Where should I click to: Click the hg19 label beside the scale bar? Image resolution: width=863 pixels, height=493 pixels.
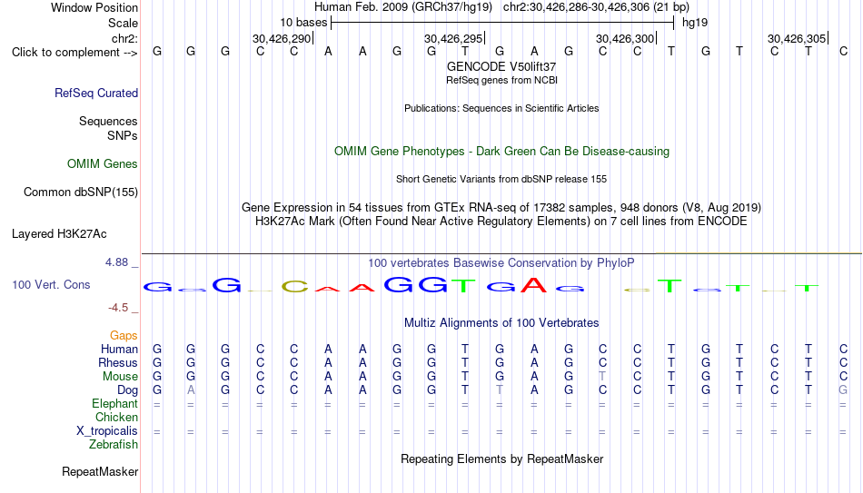695,23
